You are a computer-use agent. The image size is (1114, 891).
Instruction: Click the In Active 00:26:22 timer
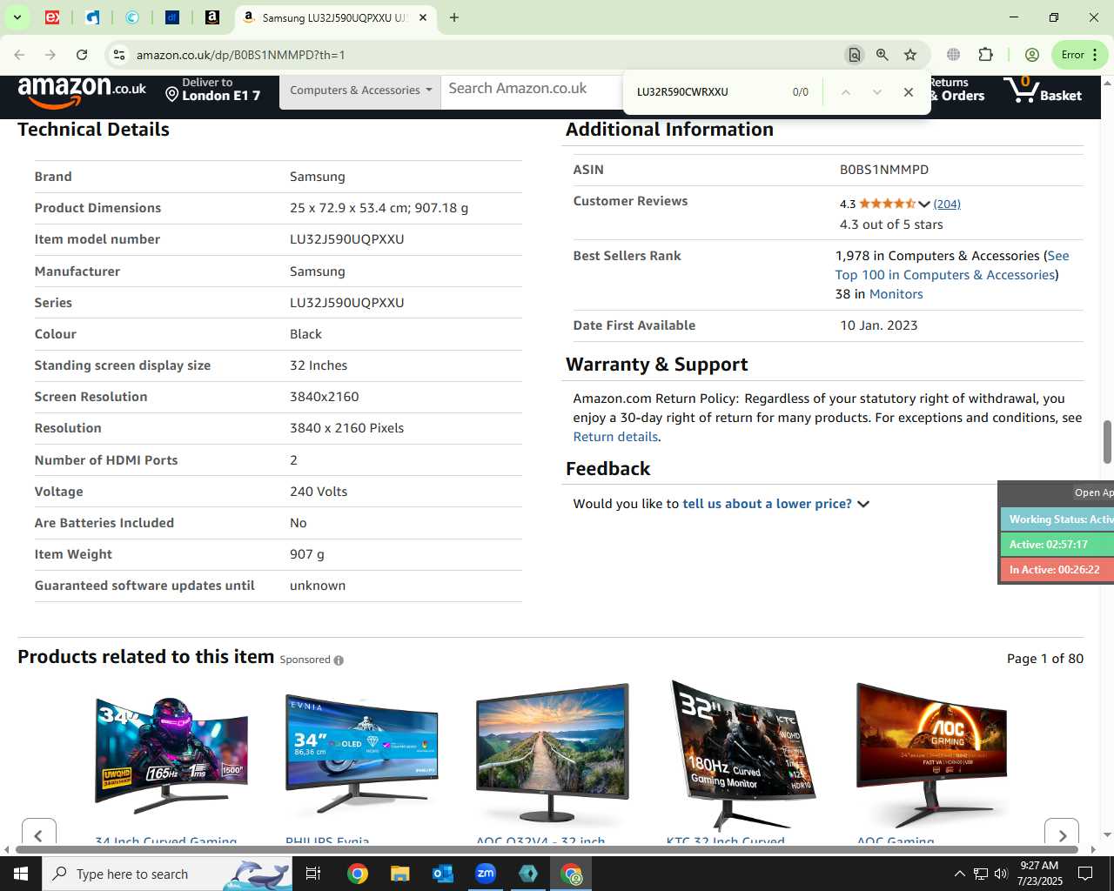pyautogui.click(x=1057, y=570)
